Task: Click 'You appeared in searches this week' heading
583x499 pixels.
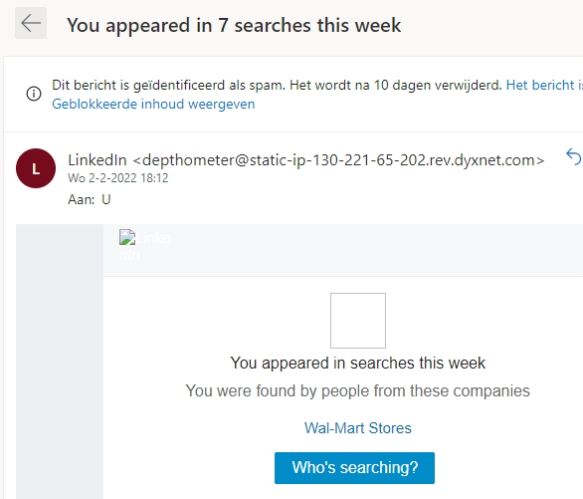Action: 358,363
